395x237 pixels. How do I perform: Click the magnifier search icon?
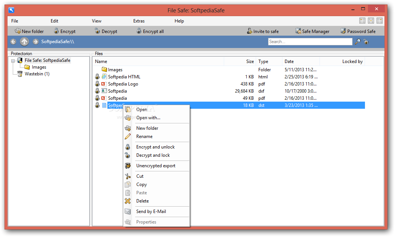(x=358, y=42)
